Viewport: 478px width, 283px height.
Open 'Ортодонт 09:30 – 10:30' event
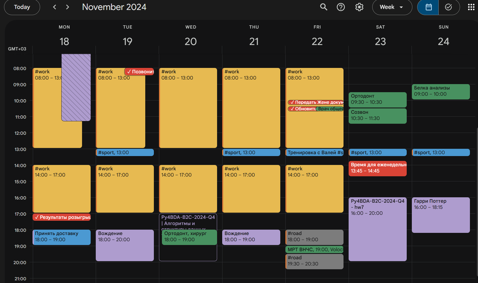(x=378, y=100)
